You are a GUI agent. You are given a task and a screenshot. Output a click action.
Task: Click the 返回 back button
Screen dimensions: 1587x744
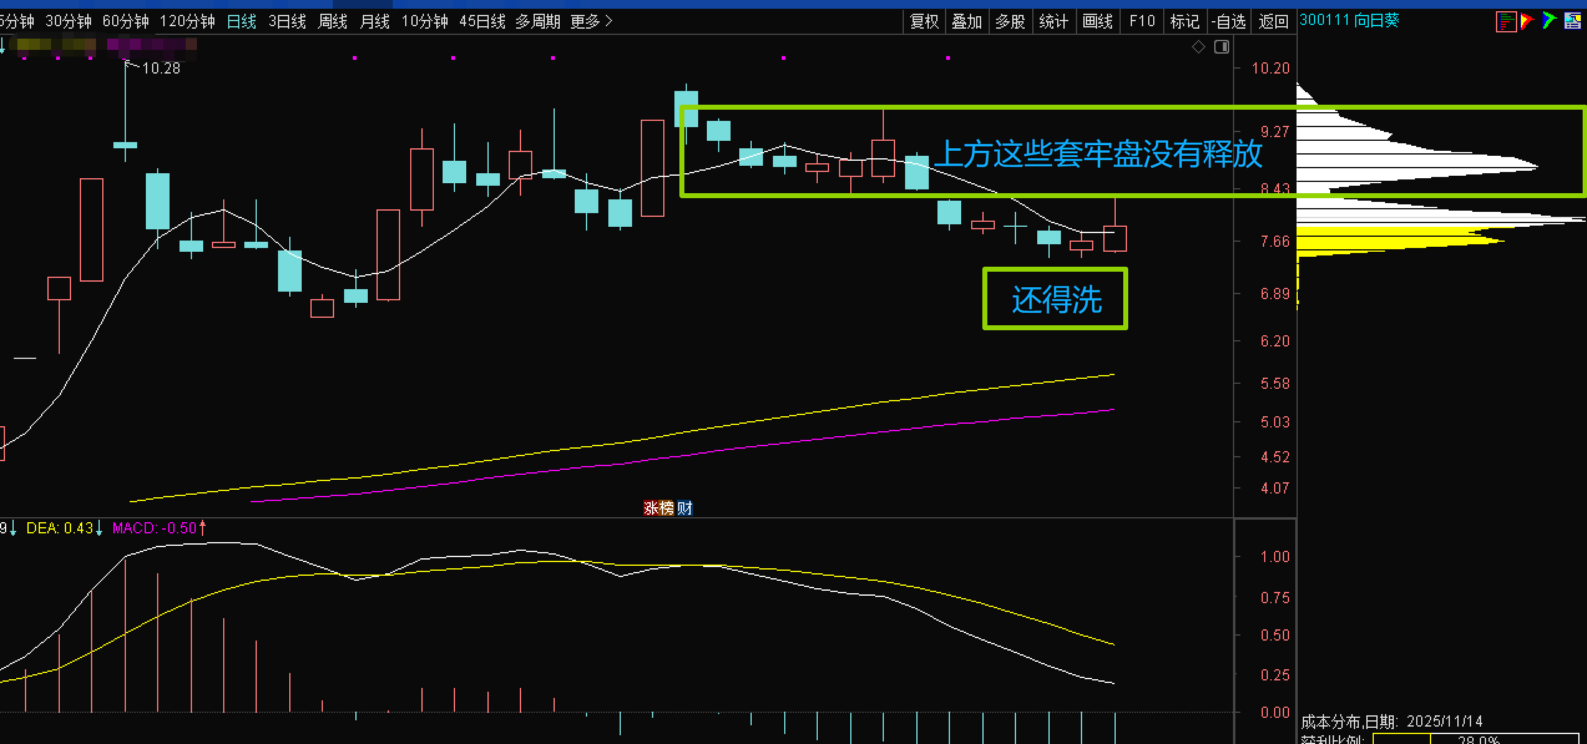1273,22
